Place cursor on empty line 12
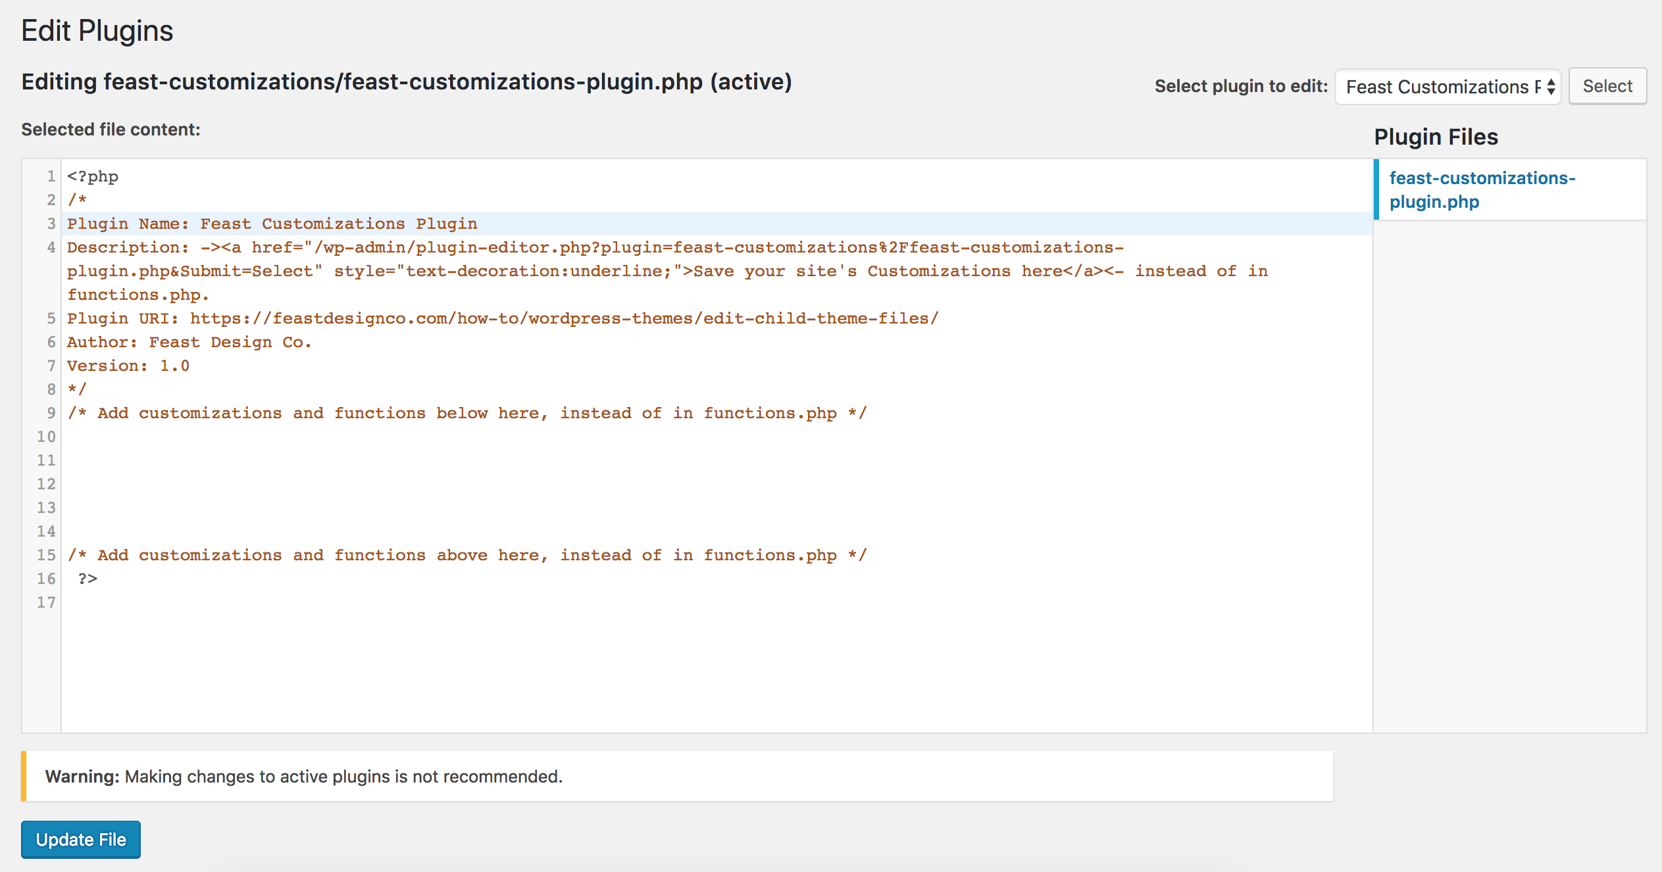This screenshot has width=1662, height=872. 717,484
